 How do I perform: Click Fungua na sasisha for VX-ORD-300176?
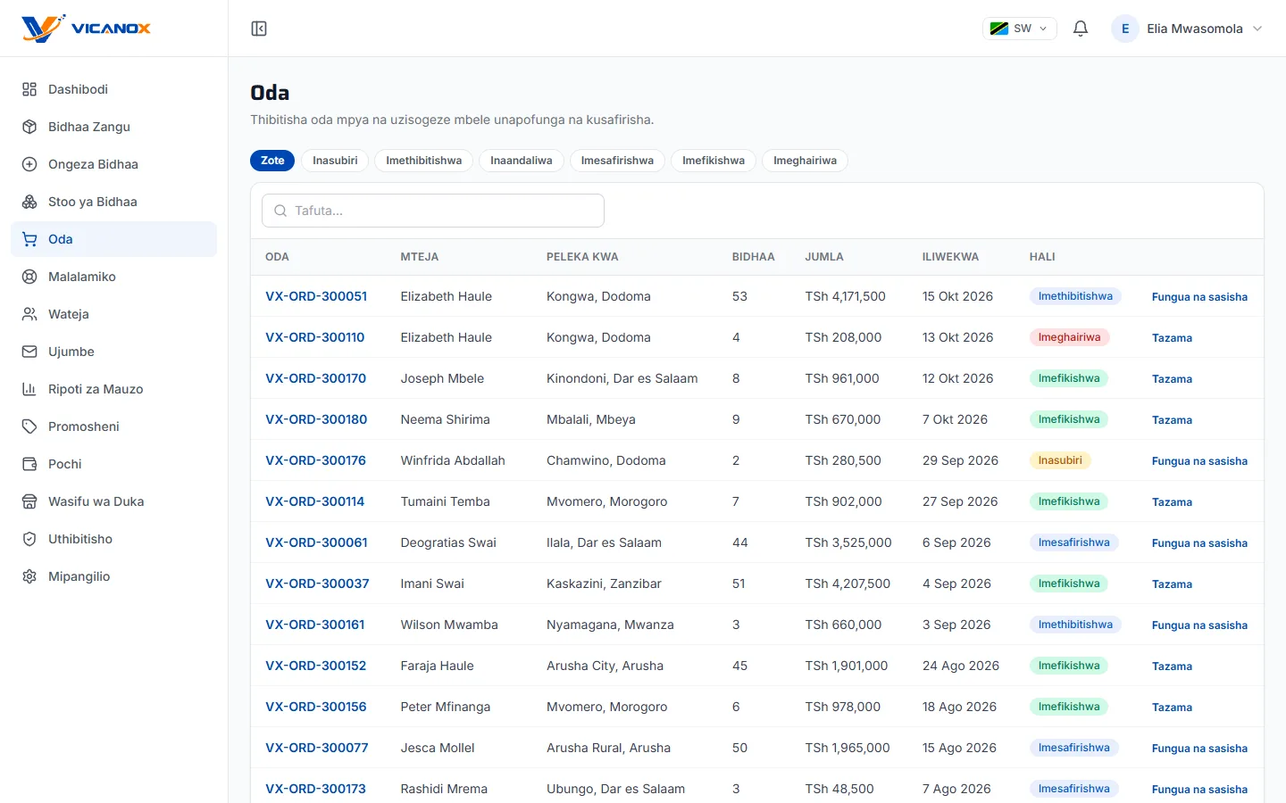coord(1199,461)
